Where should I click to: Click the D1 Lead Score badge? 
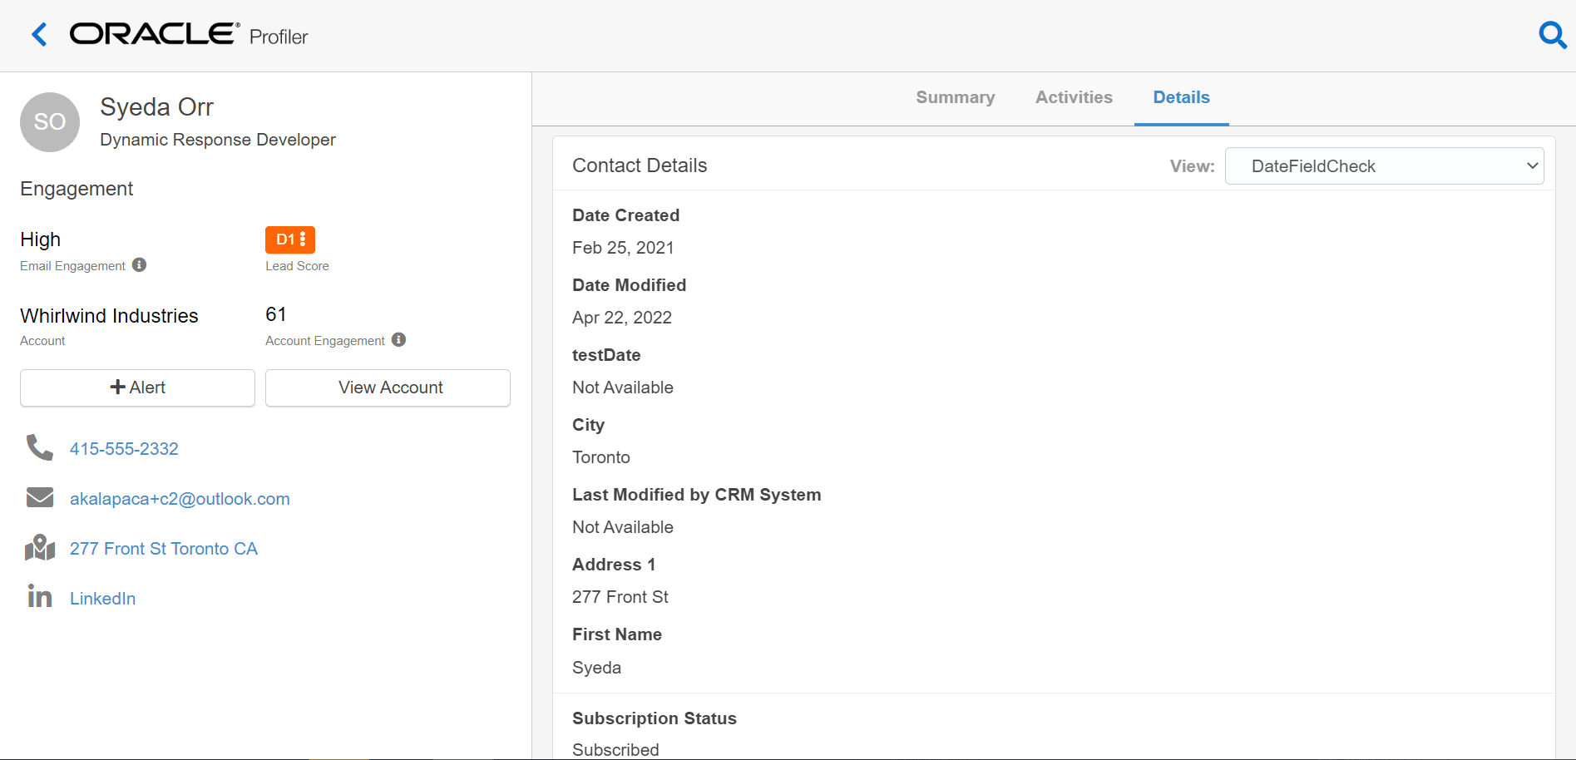tap(289, 239)
